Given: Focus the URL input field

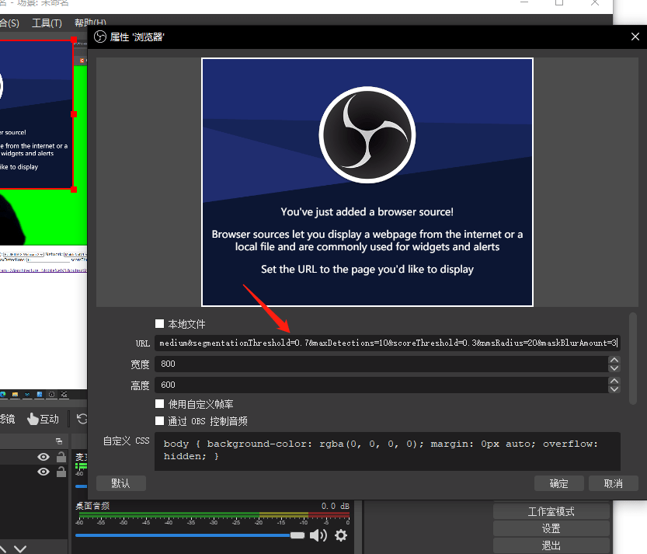Looking at the screenshot, I should point(388,343).
